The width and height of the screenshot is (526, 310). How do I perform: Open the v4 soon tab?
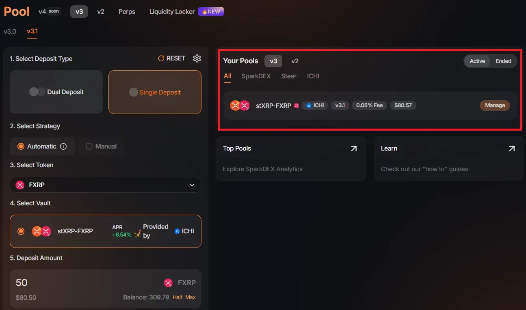[49, 12]
